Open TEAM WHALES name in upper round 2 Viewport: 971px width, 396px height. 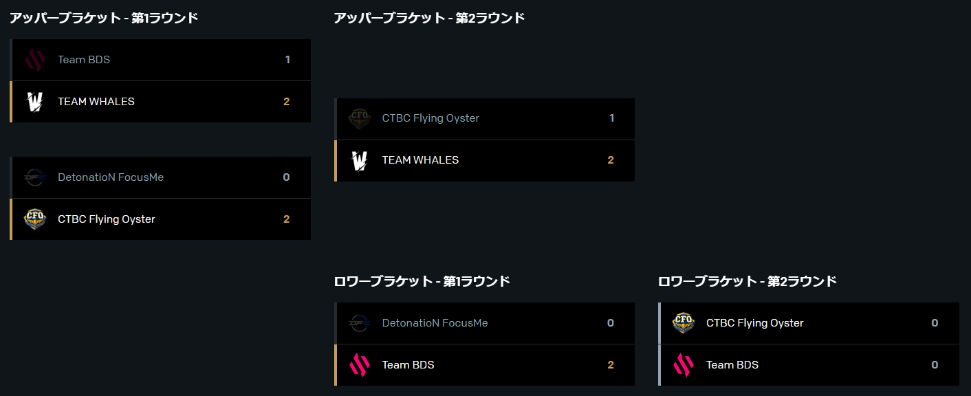tap(420, 160)
